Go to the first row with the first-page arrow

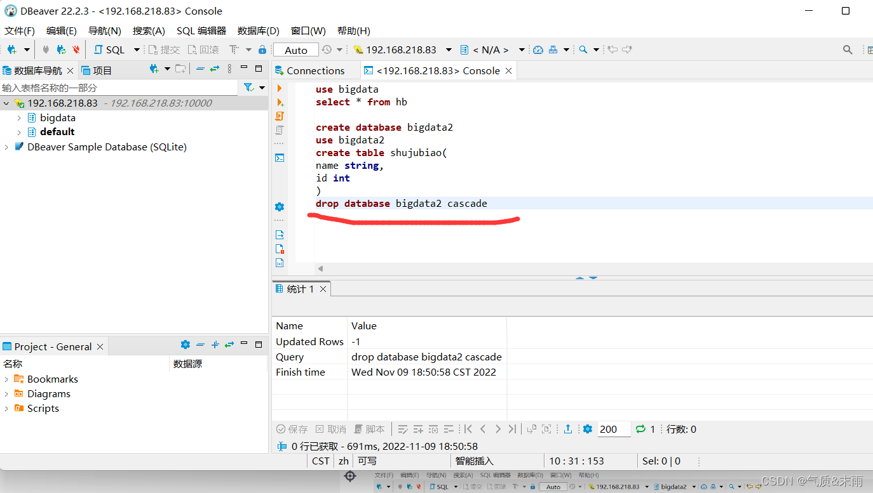click(x=468, y=429)
